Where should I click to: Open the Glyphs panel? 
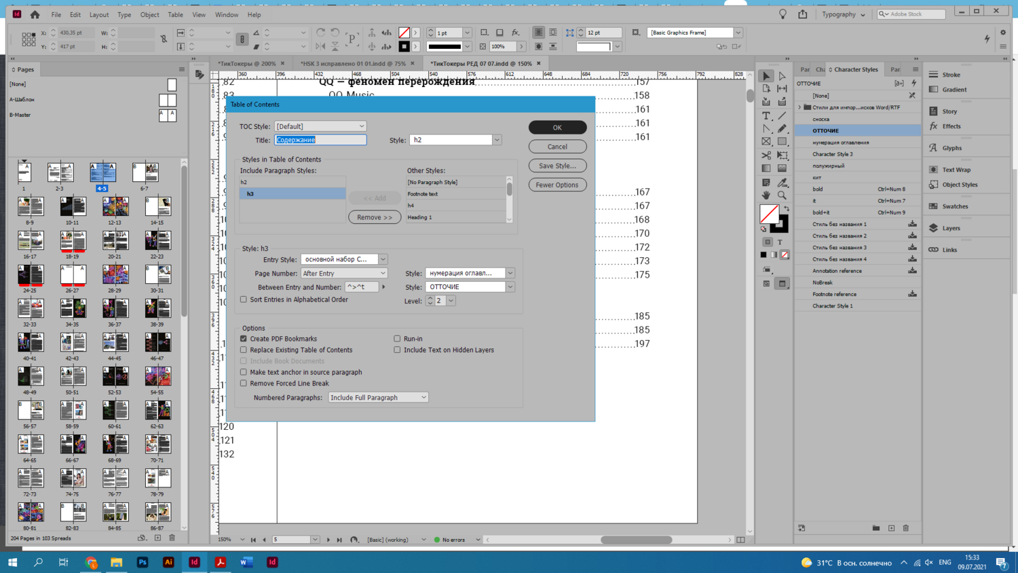pyautogui.click(x=951, y=148)
